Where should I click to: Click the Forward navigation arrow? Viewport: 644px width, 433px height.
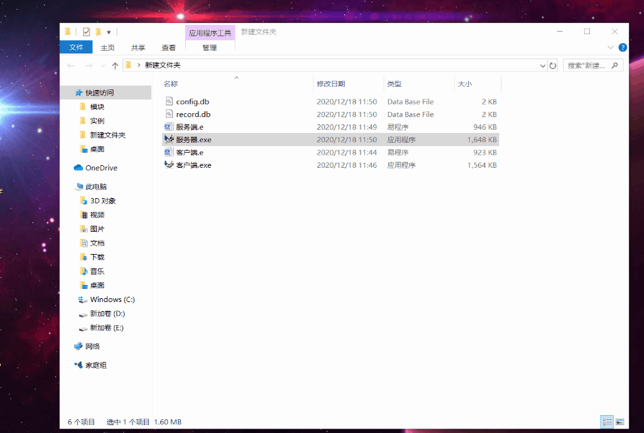[89, 65]
